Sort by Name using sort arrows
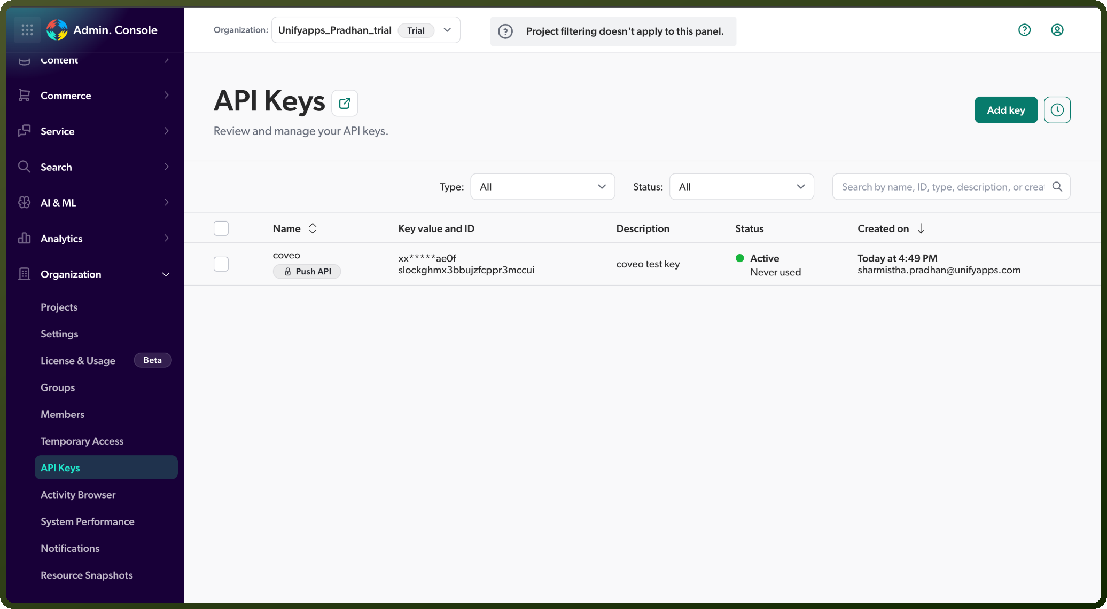 tap(313, 228)
